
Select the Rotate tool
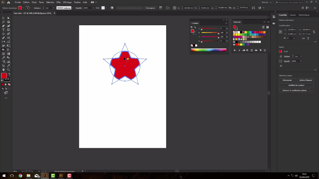(x=3, y=42)
